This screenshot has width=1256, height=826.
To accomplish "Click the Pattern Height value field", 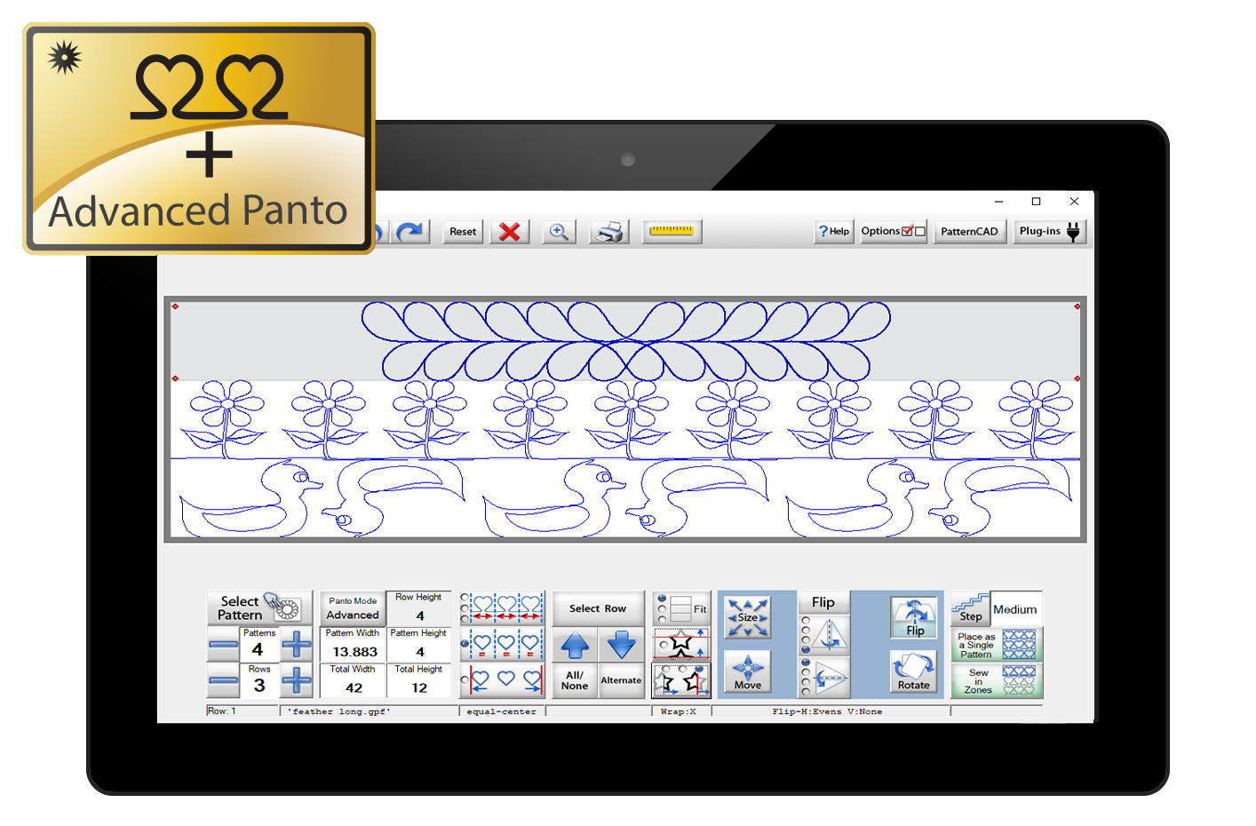I will click(419, 646).
